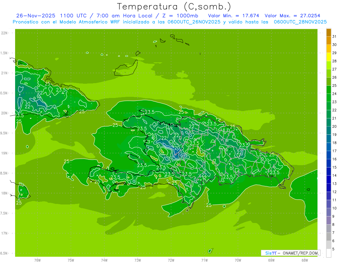Click the WRF model forecast description line
This screenshot has width=342, height=264.
(170, 22)
